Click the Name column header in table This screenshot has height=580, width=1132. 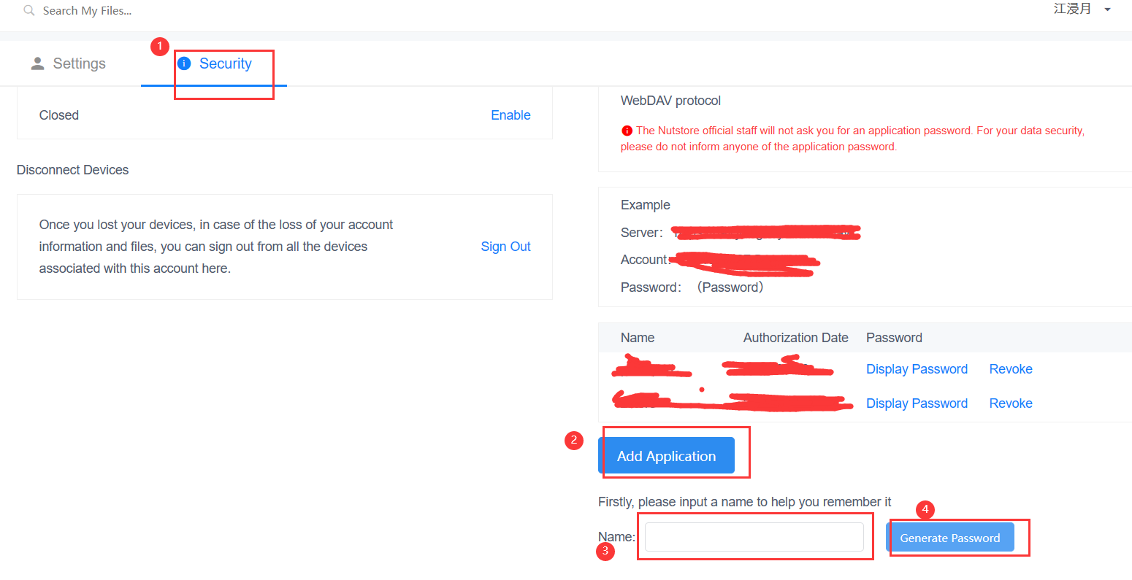coord(638,338)
